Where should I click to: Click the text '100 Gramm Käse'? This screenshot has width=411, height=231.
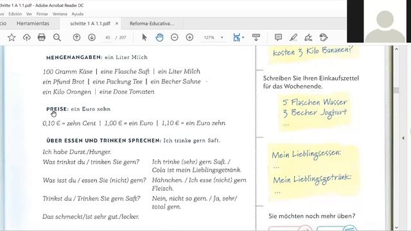click(67, 71)
